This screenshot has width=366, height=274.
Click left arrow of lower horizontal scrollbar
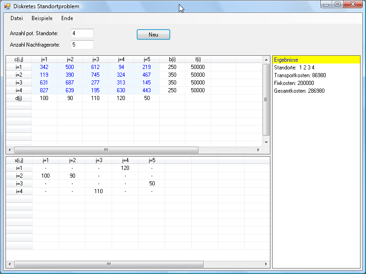pyautogui.click(x=10, y=264)
